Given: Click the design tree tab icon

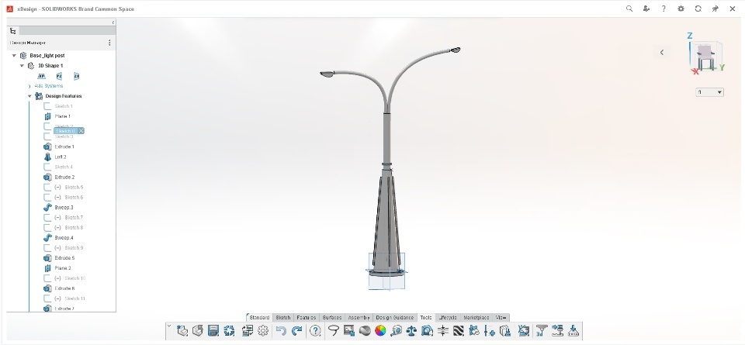Looking at the screenshot, I should click(x=13, y=31).
